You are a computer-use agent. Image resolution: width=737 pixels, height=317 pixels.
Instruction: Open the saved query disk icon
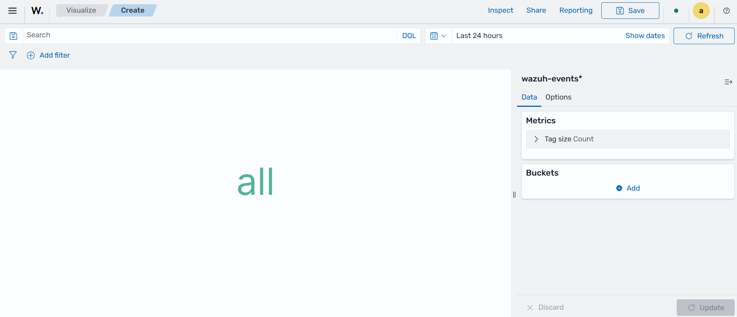[x=13, y=36]
